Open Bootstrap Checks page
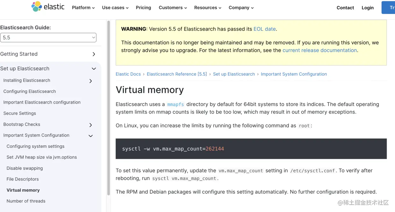Screen dimensions: 395x212 tap(22, 124)
